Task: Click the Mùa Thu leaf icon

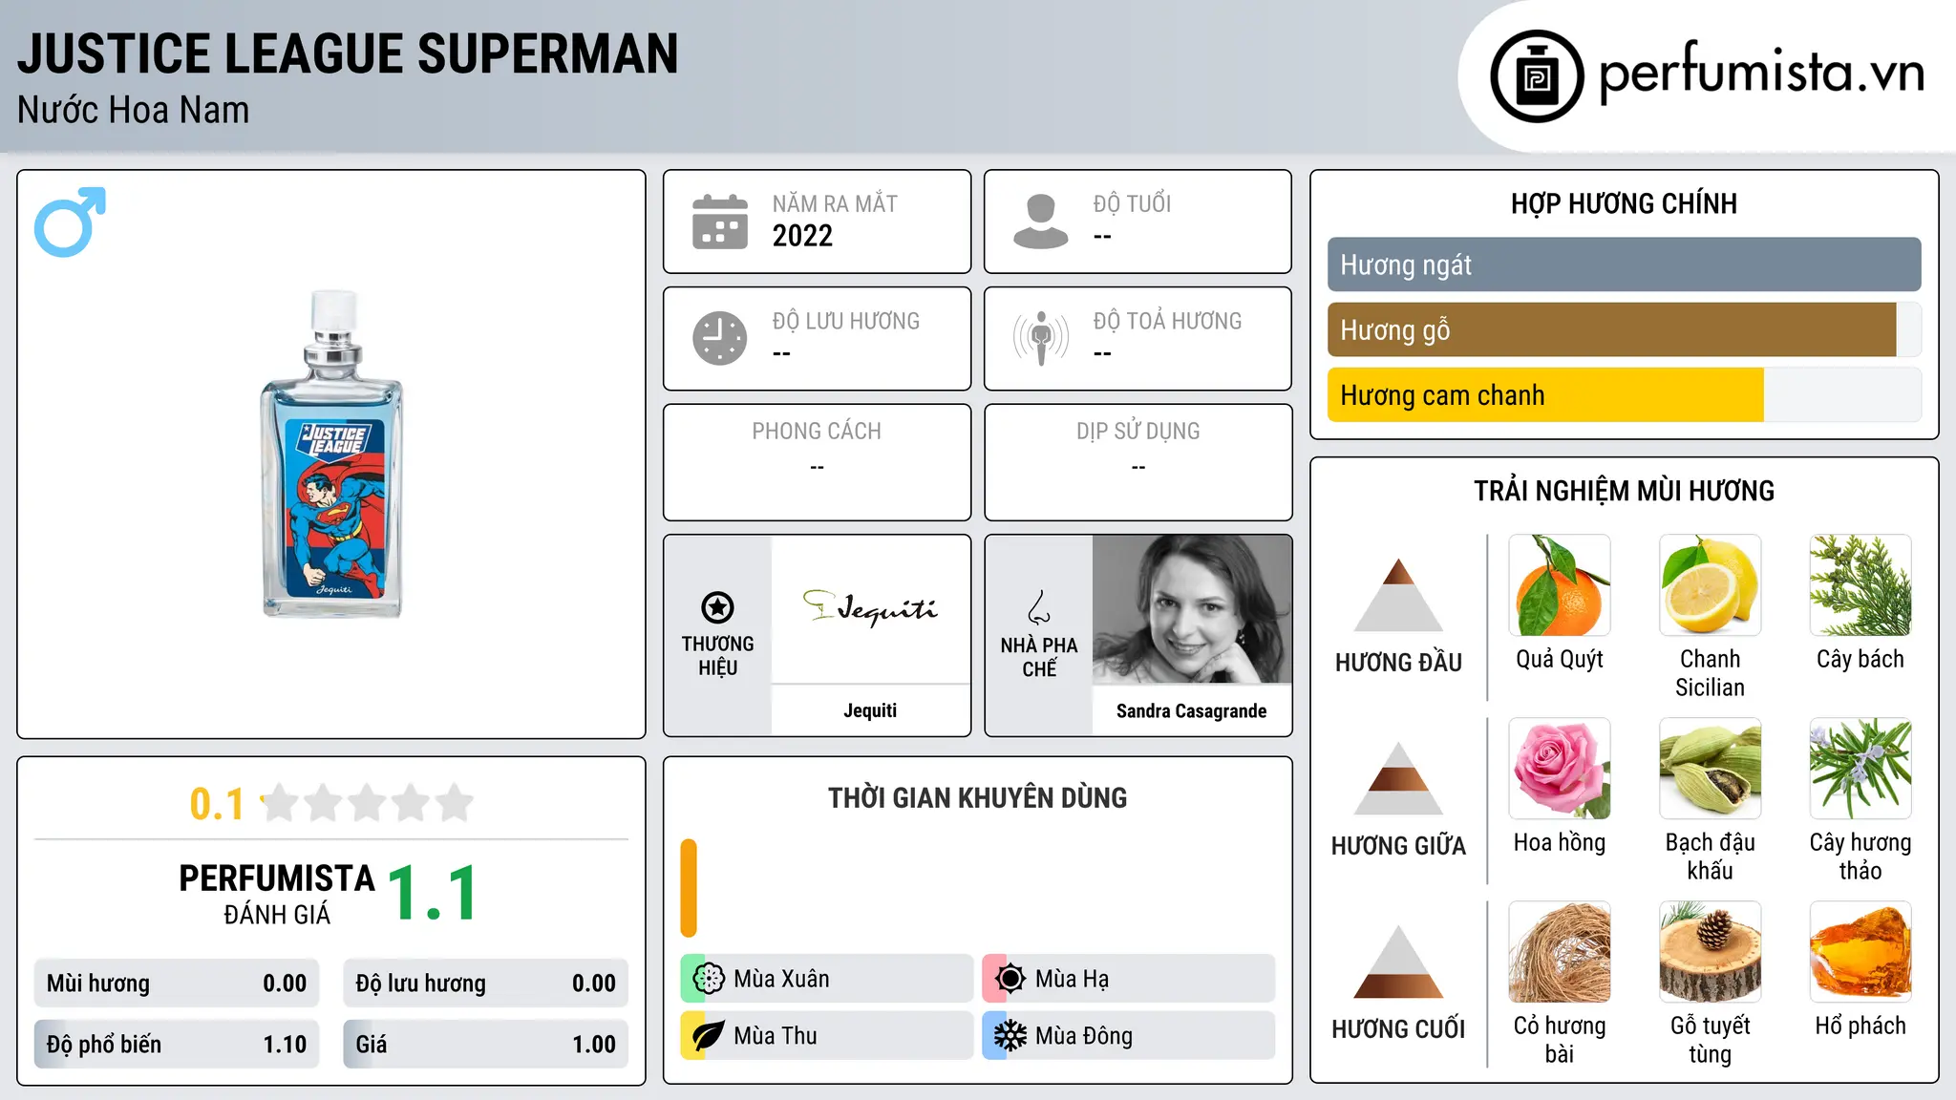Action: 709,1036
